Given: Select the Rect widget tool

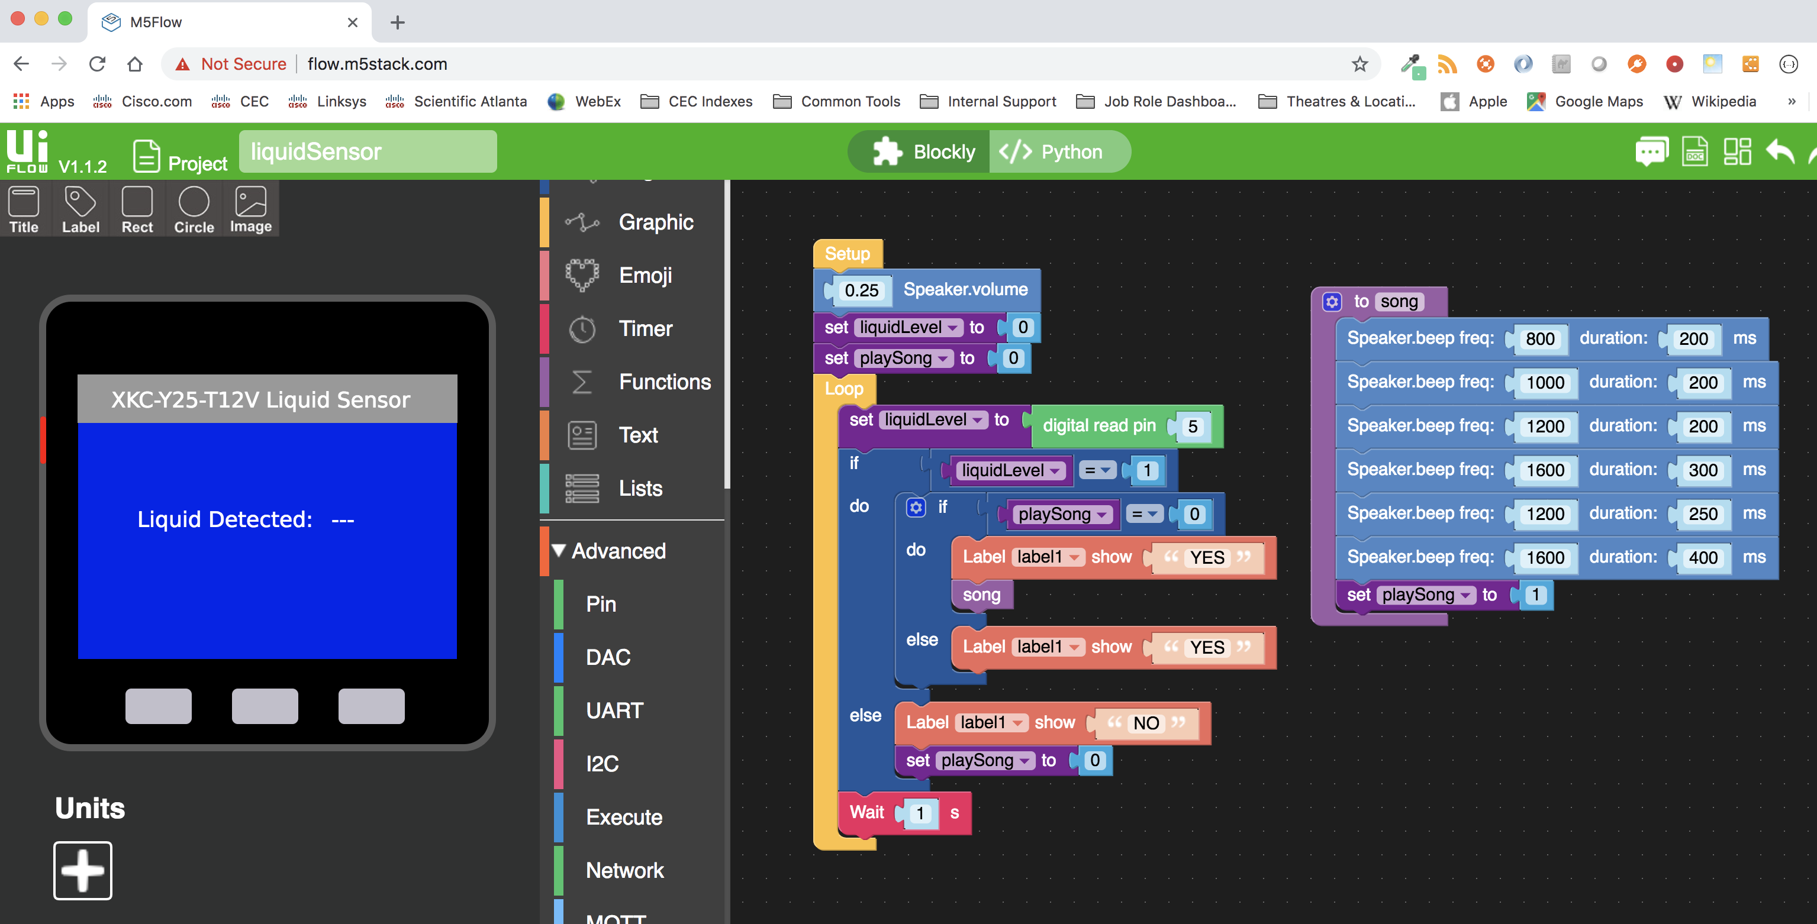Looking at the screenshot, I should (x=137, y=209).
